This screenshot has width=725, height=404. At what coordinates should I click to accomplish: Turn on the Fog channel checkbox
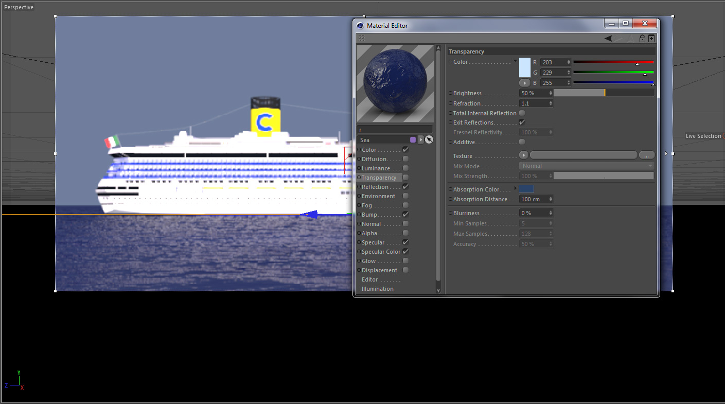tap(405, 205)
